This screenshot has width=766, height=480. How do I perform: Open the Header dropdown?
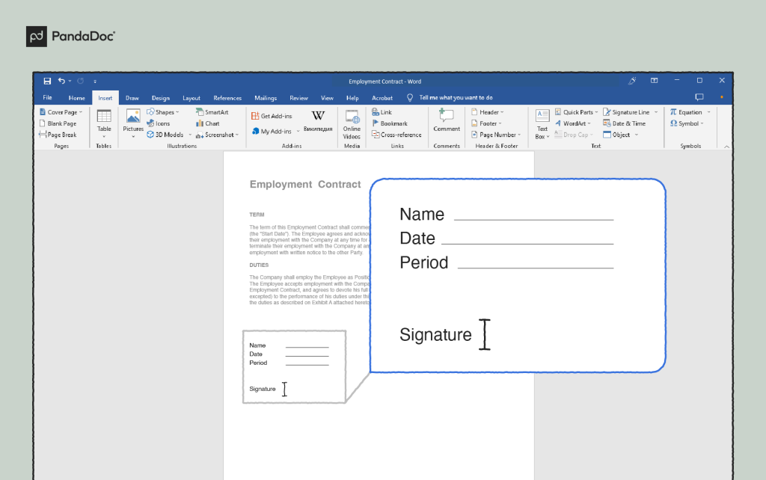pos(488,112)
